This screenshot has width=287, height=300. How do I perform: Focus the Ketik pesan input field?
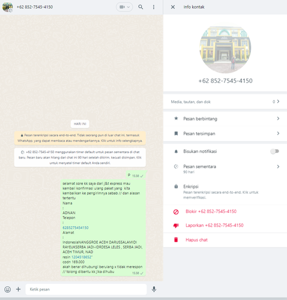(x=86, y=289)
